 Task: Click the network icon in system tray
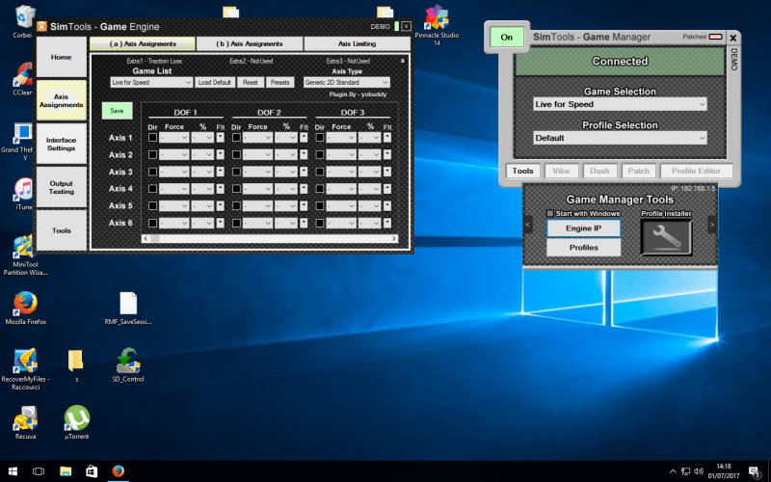tap(685, 471)
